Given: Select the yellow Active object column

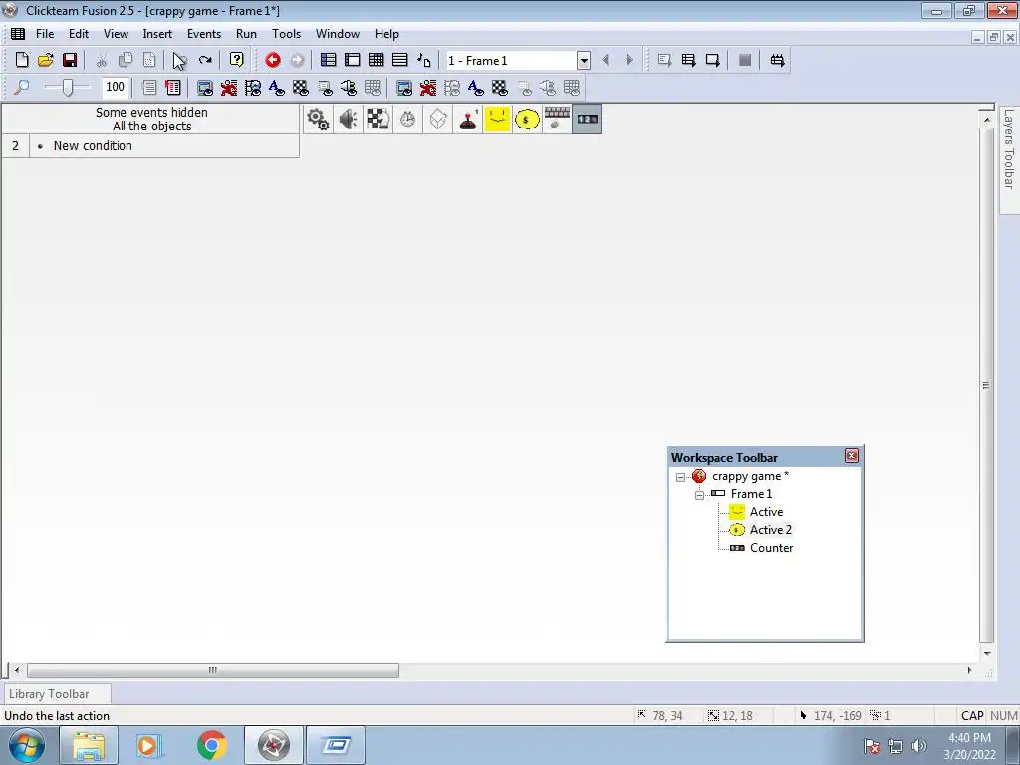Looking at the screenshot, I should [498, 120].
